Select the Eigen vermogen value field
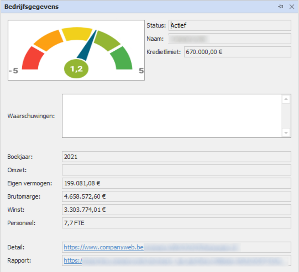 176,183
